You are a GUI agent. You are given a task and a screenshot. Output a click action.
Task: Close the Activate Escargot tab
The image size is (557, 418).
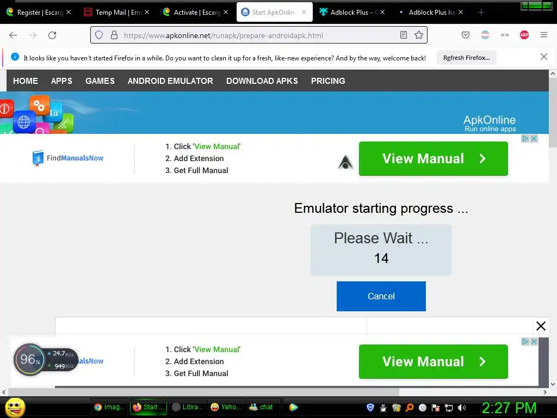(x=226, y=12)
